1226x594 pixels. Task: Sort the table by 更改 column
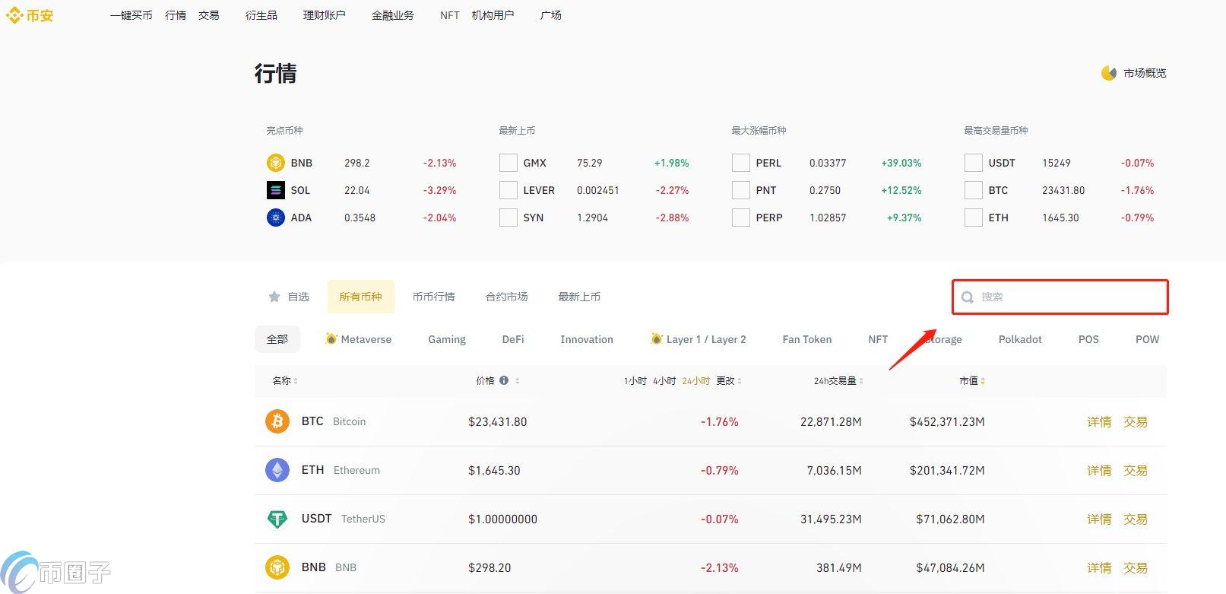click(729, 380)
